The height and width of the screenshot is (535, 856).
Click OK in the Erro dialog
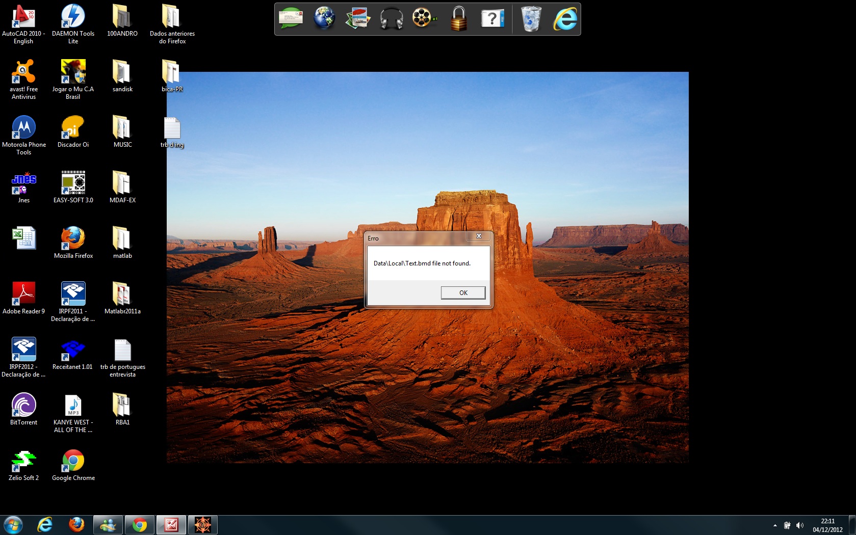pos(463,292)
